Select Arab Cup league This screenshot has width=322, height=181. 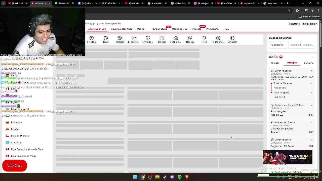pyautogui.click(x=16, y=143)
